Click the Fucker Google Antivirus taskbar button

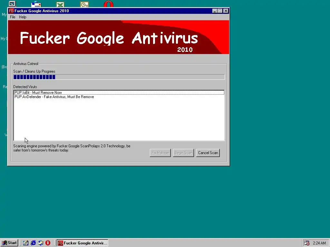click(x=82, y=243)
